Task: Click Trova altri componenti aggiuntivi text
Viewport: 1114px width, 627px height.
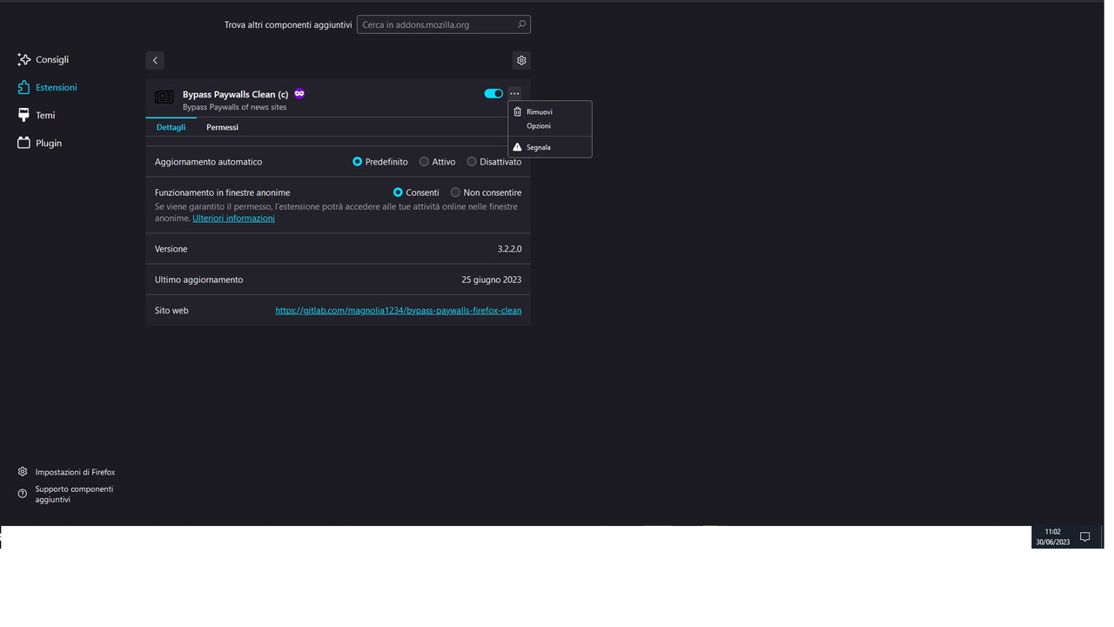Action: [x=288, y=25]
